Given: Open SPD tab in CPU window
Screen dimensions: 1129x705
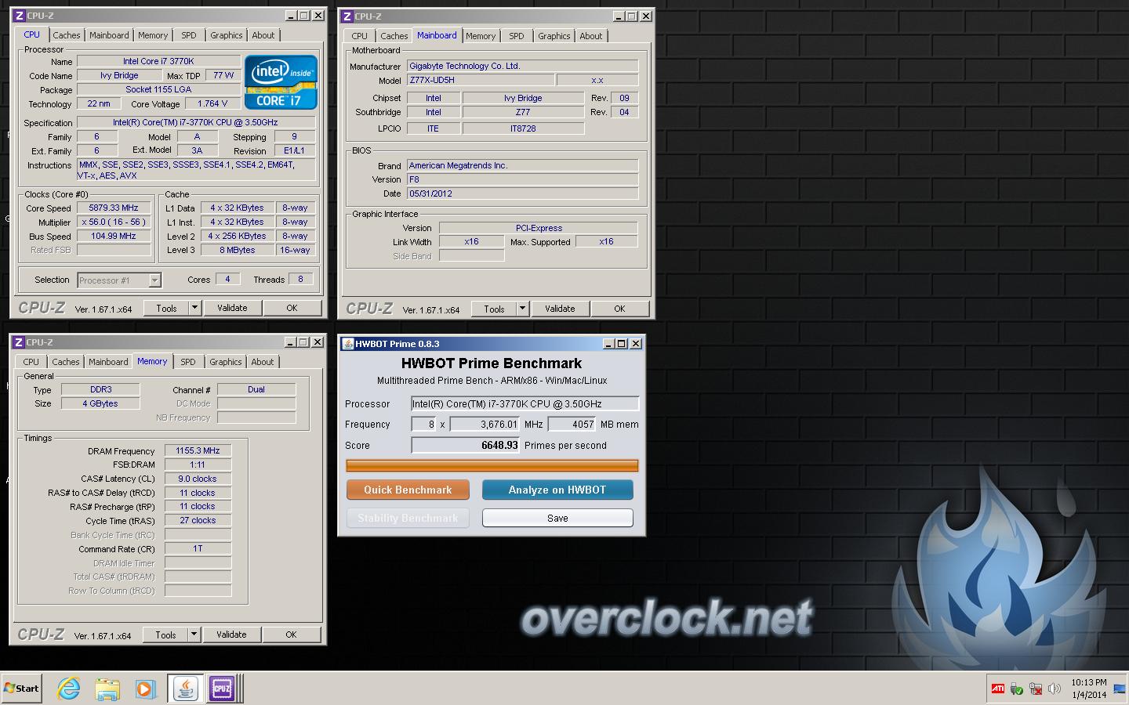Looking at the screenshot, I should point(189,35).
